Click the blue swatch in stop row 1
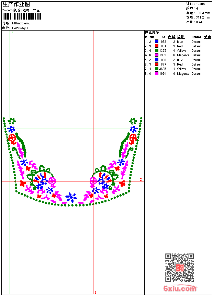The height and width of the screenshot is (295, 213). click(x=157, y=42)
